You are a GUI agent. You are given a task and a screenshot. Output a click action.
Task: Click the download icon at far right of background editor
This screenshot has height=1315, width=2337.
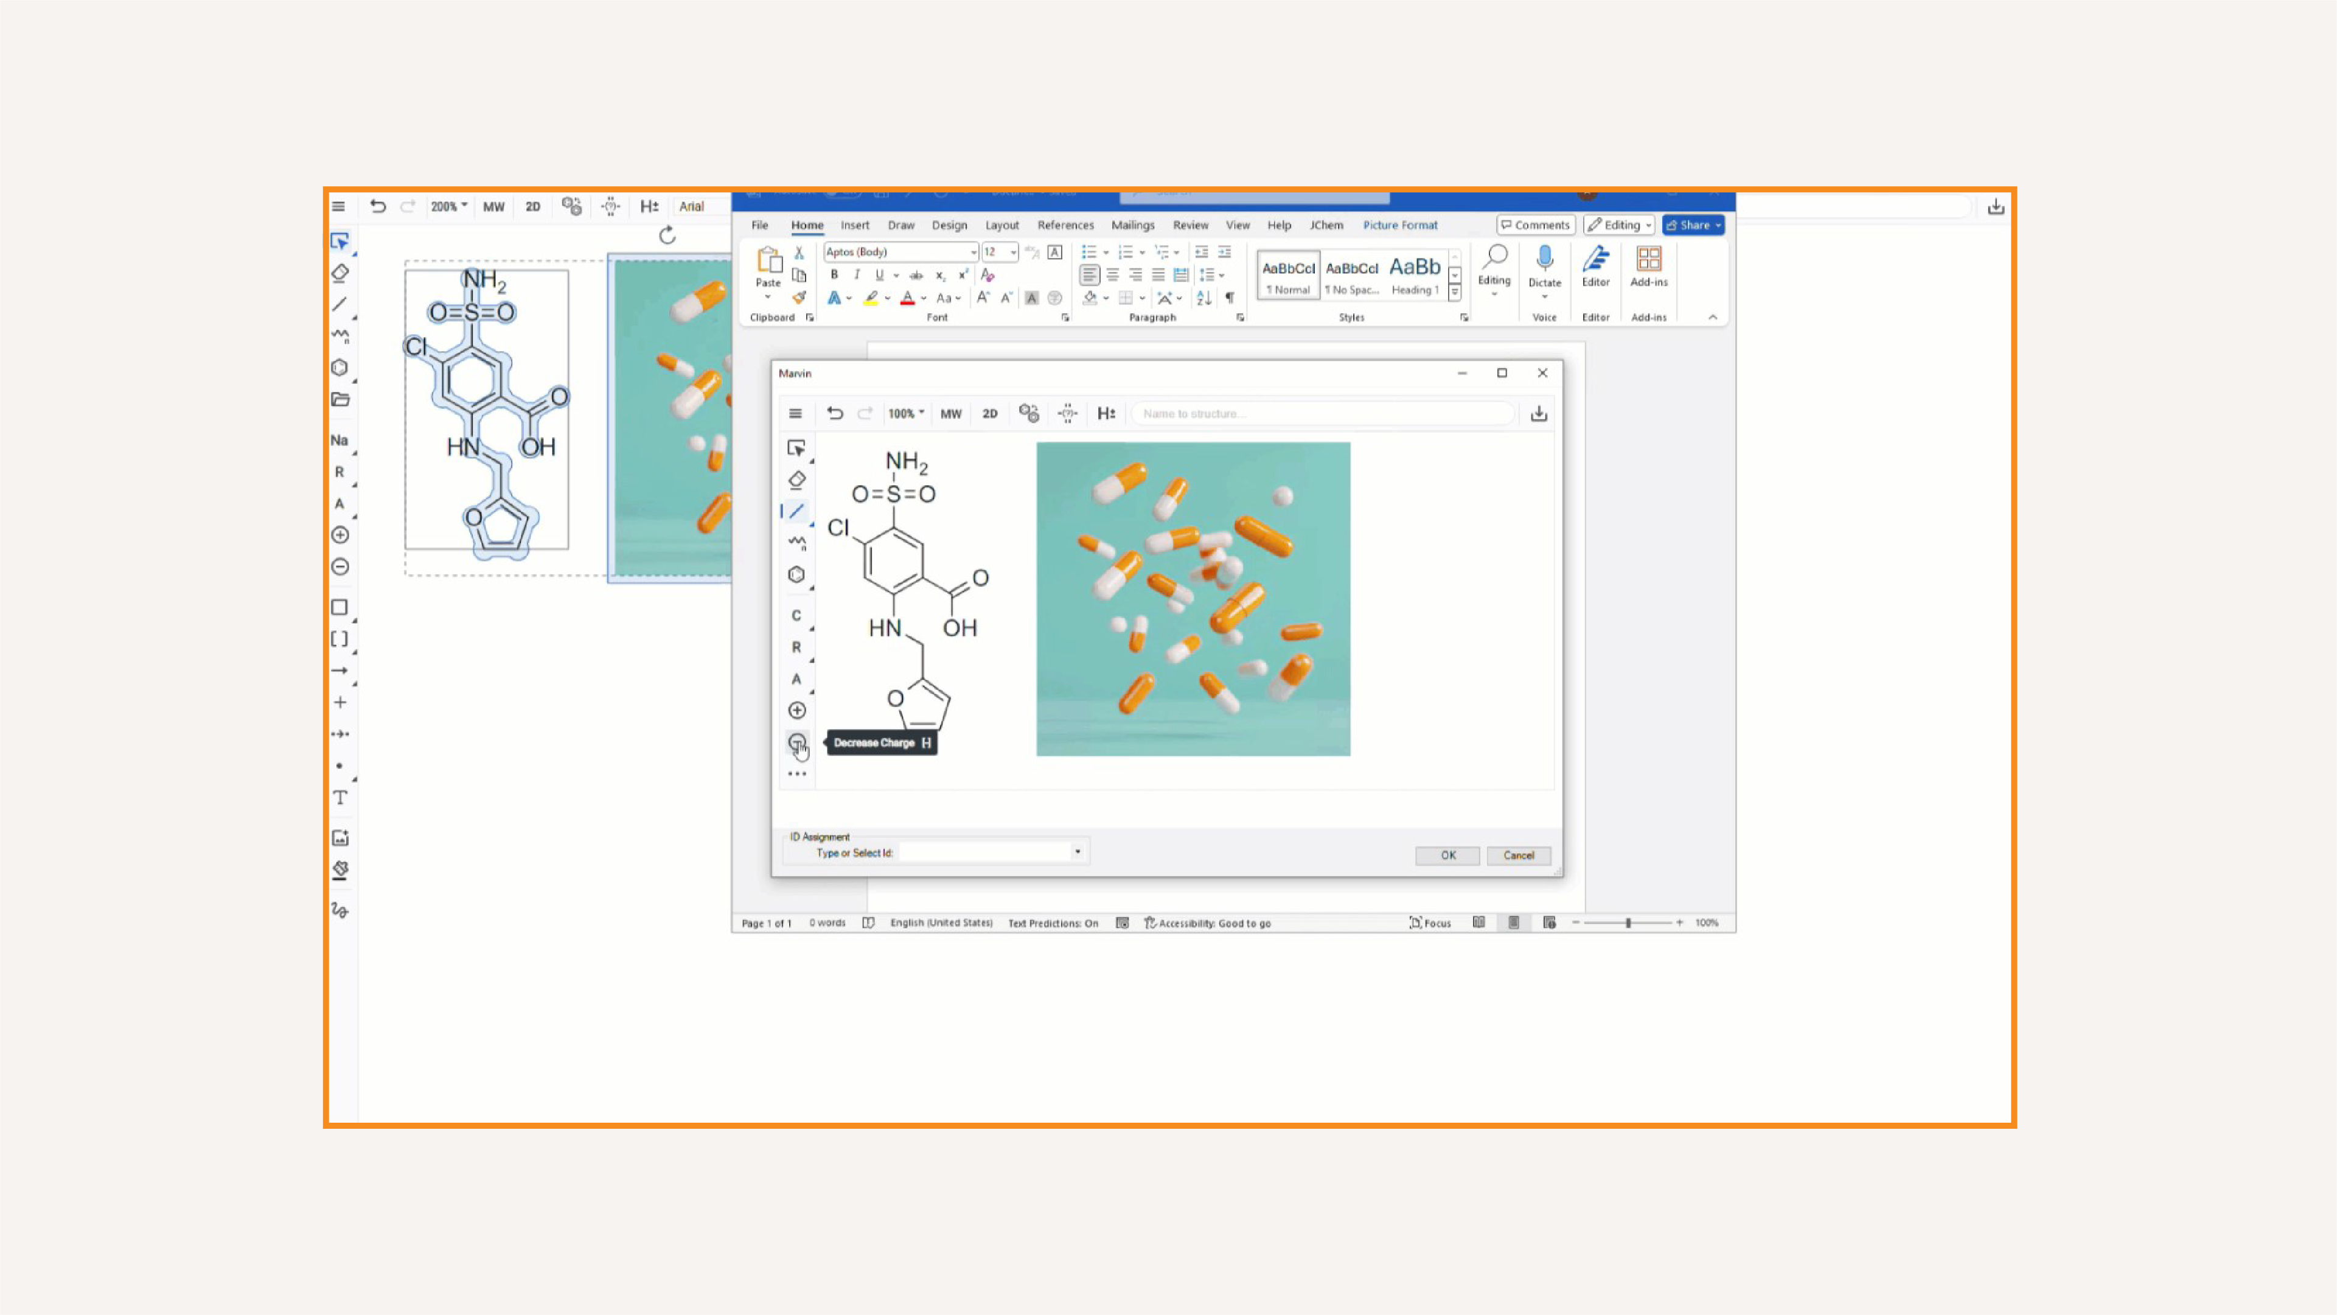[x=1996, y=207]
